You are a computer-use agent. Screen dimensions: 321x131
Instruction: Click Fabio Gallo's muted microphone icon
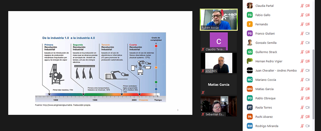coord(302,15)
